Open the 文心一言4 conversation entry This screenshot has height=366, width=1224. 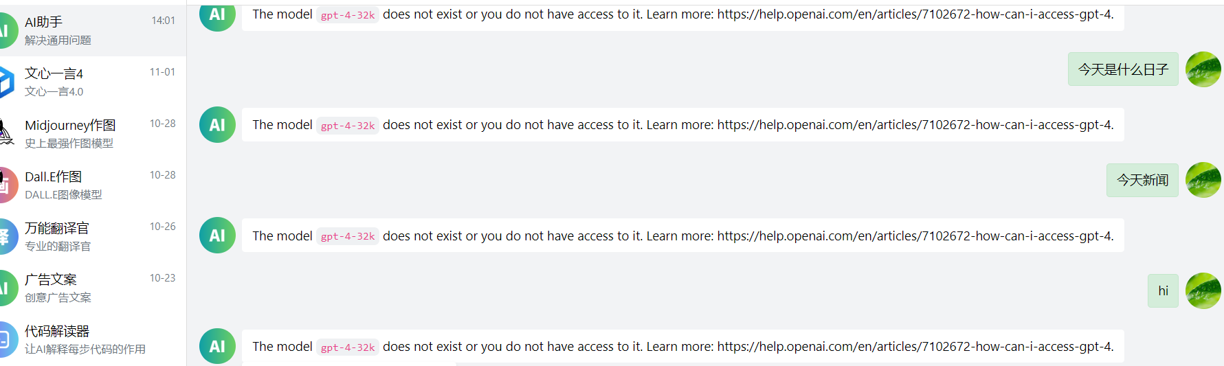pos(93,82)
